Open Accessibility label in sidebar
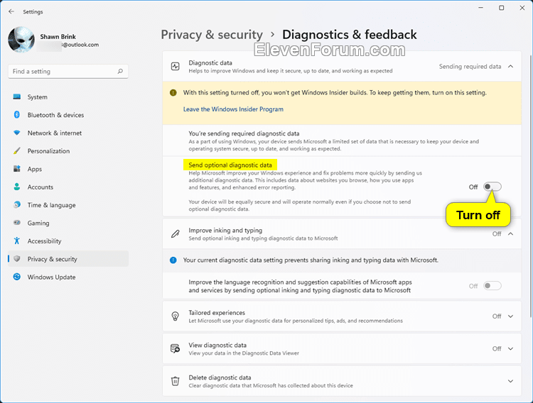The image size is (533, 403). 45,241
